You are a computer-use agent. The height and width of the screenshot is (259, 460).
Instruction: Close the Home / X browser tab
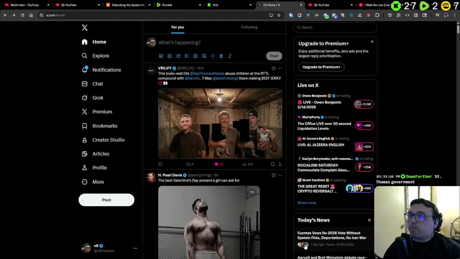(301, 5)
